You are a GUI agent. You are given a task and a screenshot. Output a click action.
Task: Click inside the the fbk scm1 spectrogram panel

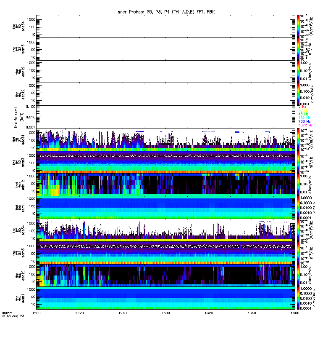(165, 298)
